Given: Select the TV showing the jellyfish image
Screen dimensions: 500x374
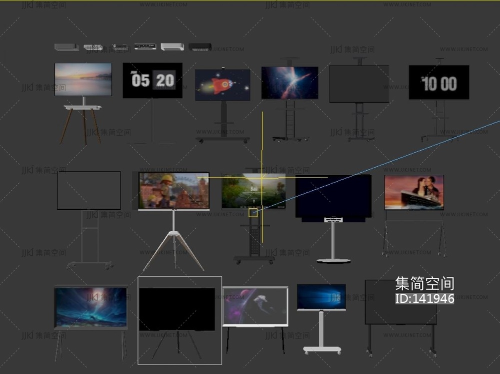Looking at the screenshot, I should (x=255, y=306).
